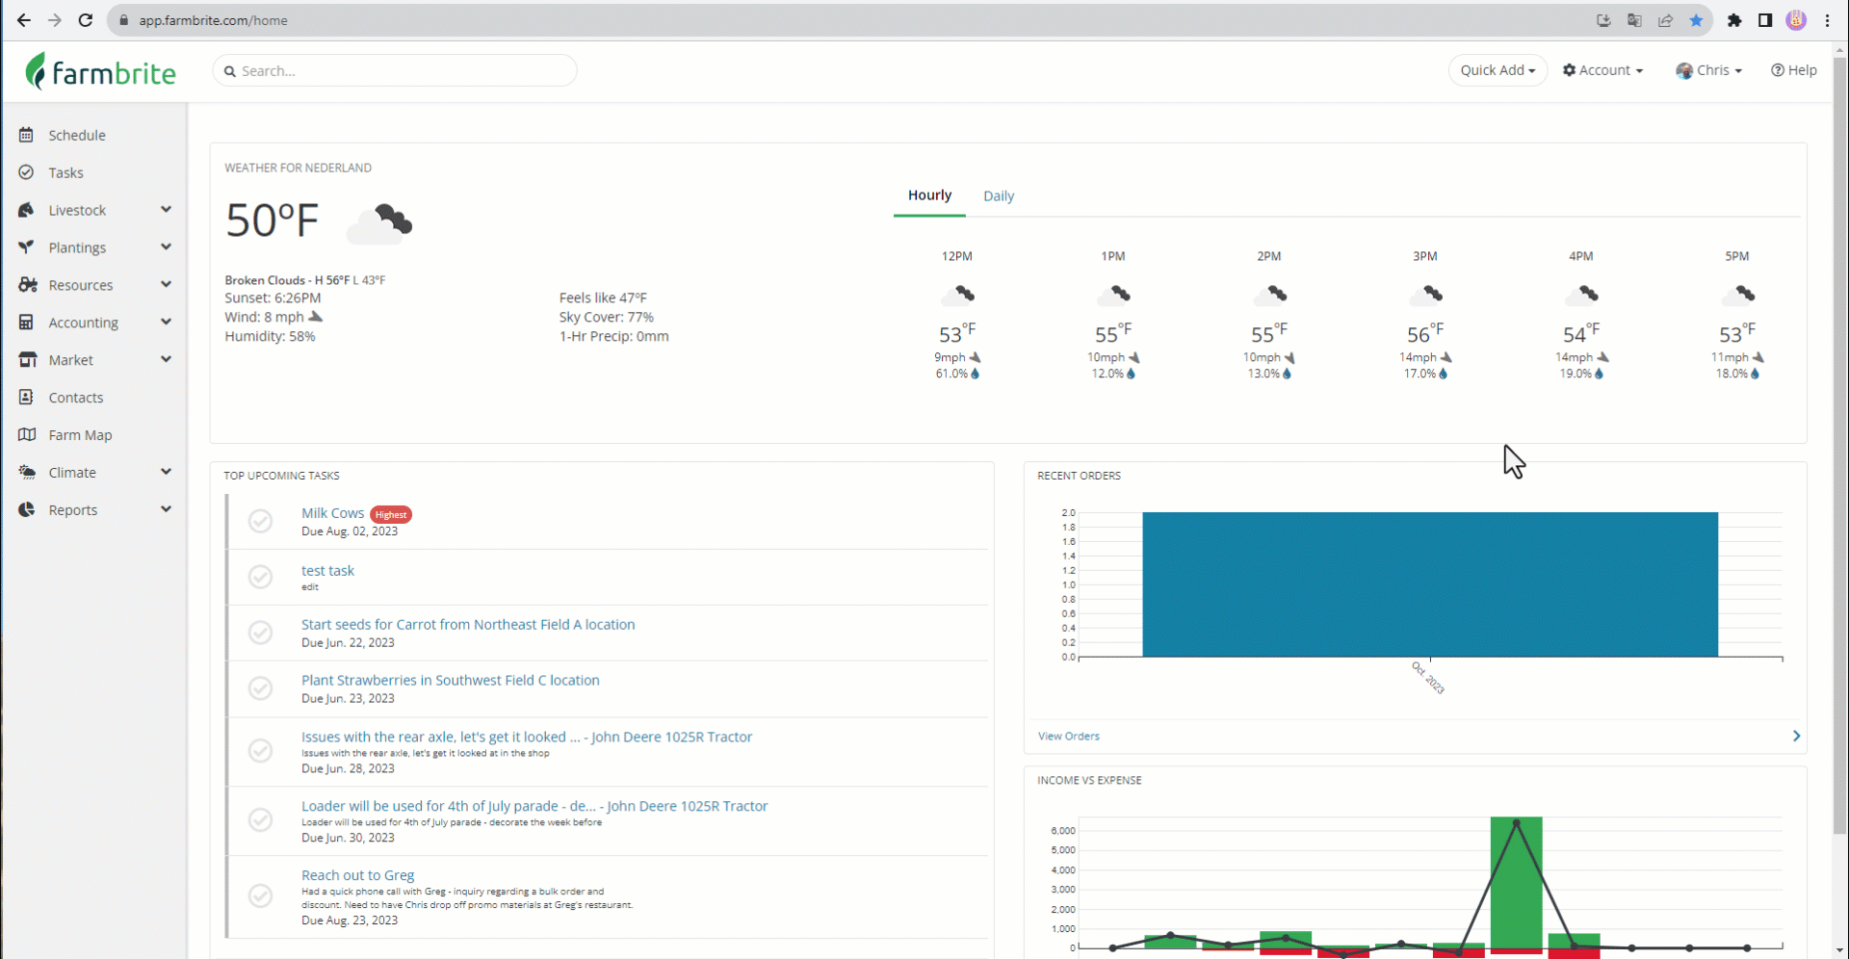This screenshot has height=959, width=1849.
Task: Mark Milk Cows task as complete
Action: 260,521
